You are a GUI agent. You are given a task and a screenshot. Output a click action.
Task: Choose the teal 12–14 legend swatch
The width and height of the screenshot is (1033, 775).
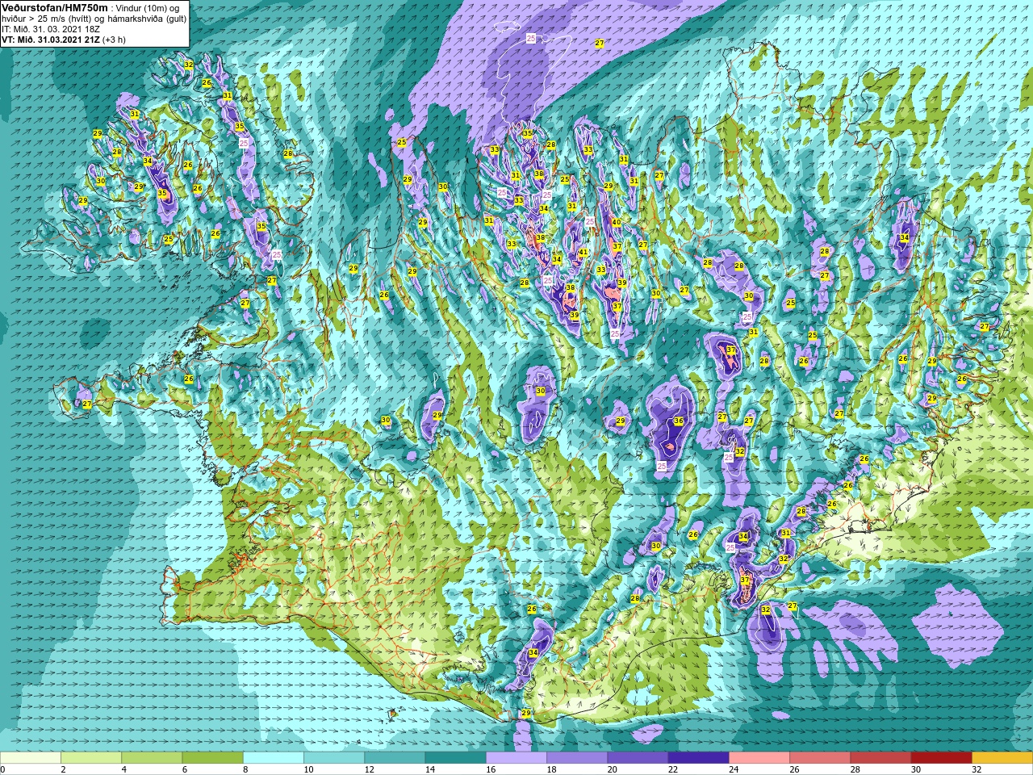point(395,758)
